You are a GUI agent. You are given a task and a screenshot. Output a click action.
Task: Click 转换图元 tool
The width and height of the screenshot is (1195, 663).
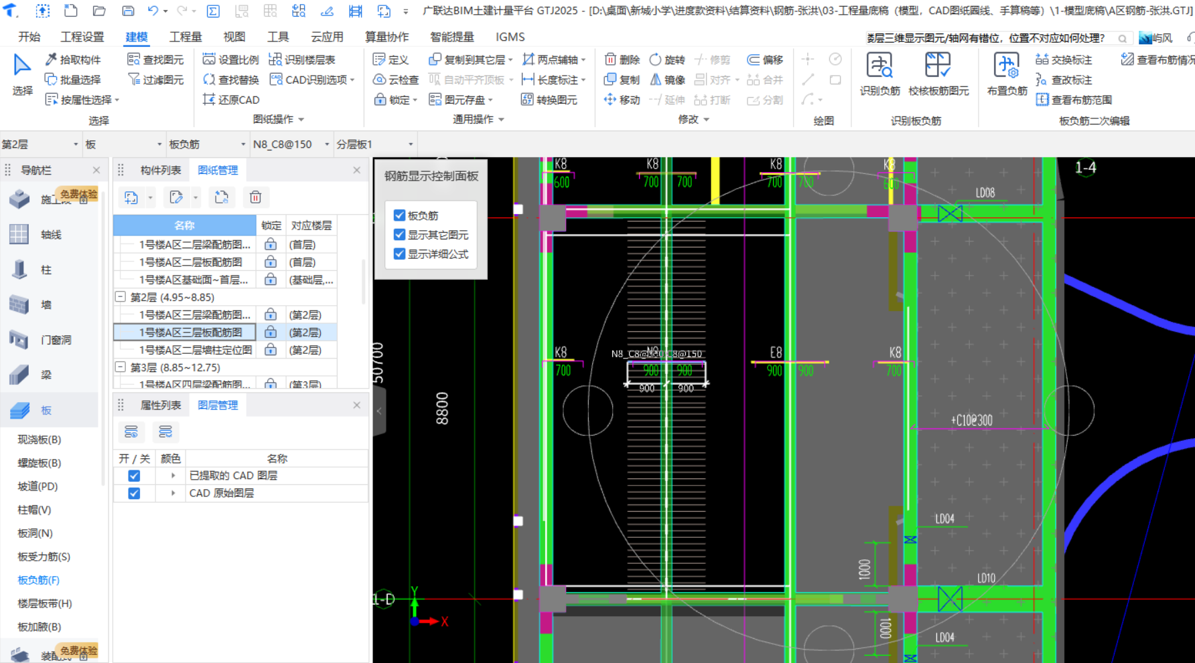coord(549,100)
